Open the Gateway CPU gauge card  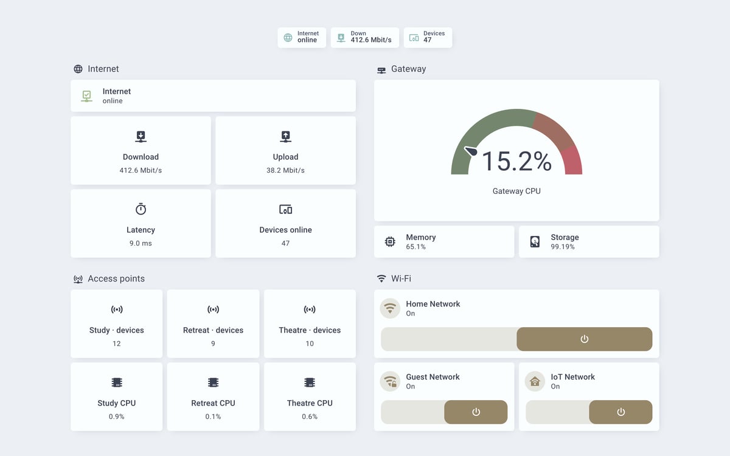pyautogui.click(x=516, y=151)
